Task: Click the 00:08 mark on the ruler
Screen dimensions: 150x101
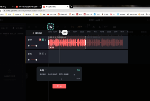Action: coord(102,32)
